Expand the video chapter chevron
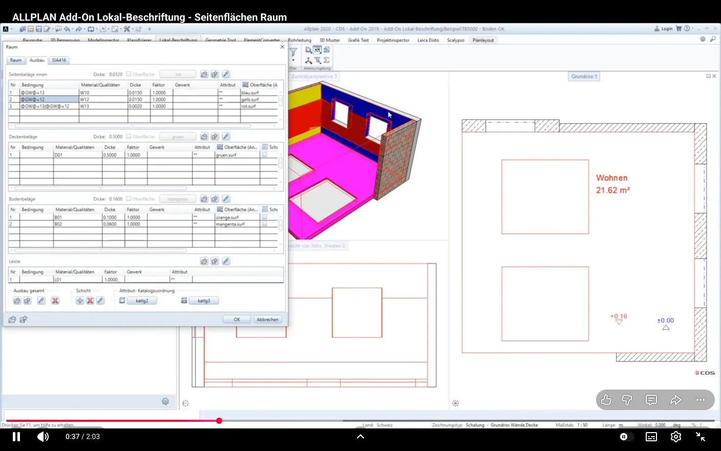Viewport: 721px width, 451px height. (360, 437)
